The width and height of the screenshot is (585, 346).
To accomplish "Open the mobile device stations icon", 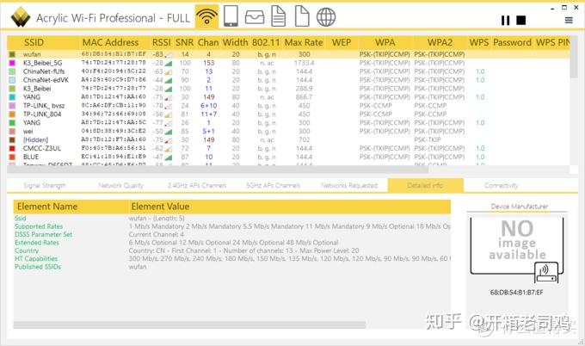I will point(231,16).
